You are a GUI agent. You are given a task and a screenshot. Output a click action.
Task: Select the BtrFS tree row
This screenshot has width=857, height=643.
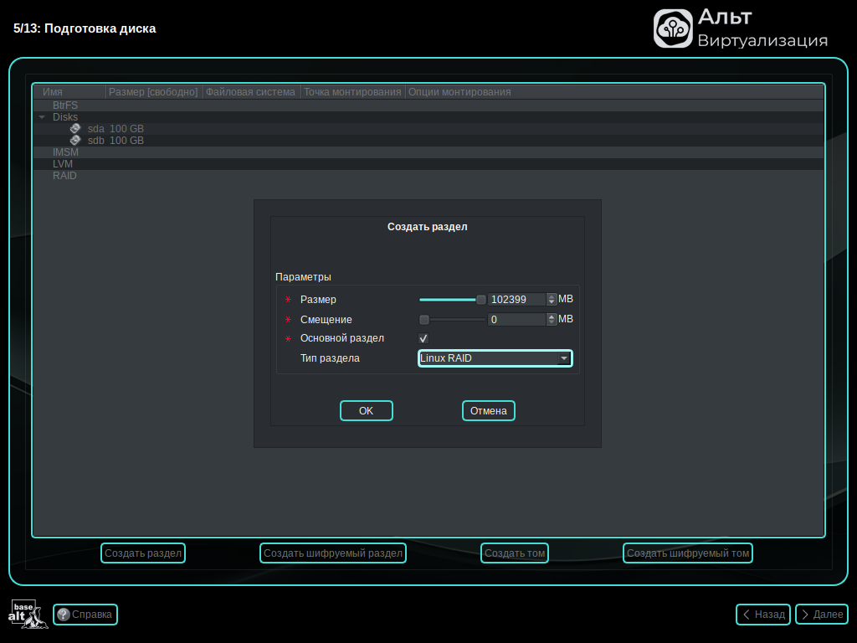click(428, 105)
